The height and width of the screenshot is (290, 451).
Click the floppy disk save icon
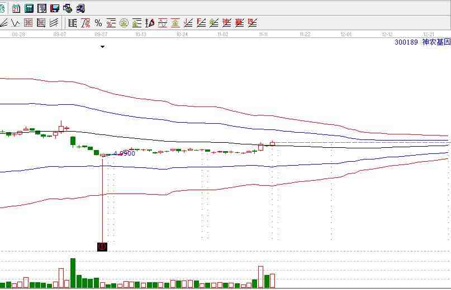click(x=54, y=8)
